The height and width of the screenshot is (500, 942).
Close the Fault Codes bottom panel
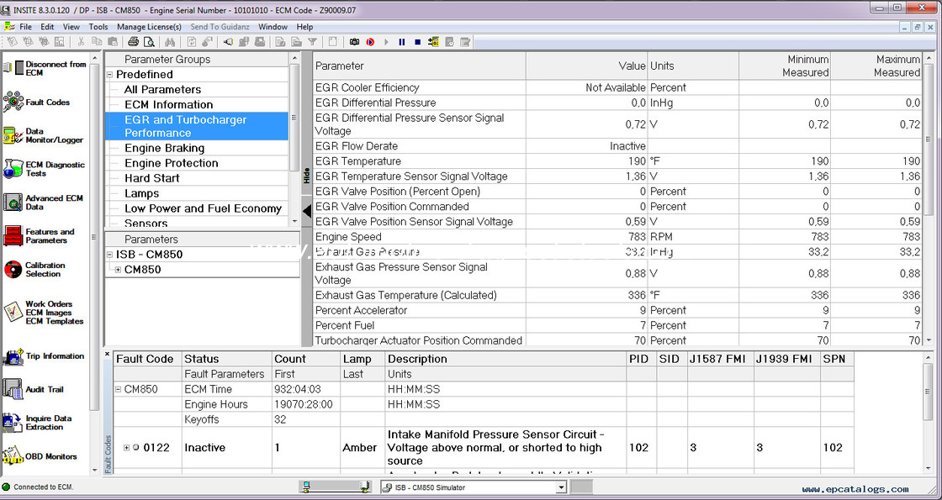tap(108, 354)
